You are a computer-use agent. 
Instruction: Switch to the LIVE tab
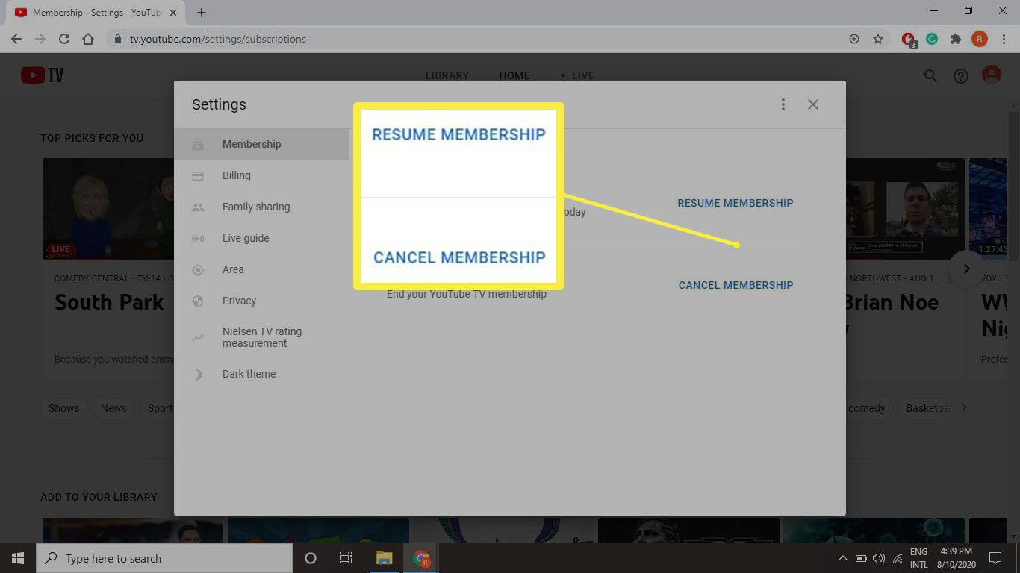coord(582,75)
